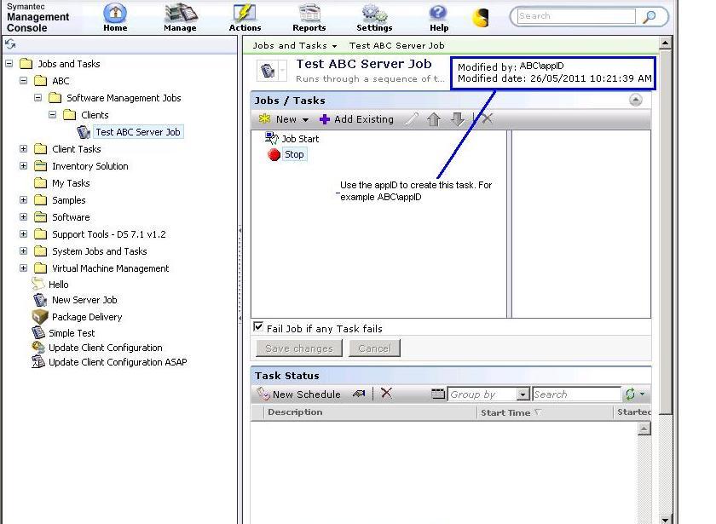Image resolution: width=716 pixels, height=524 pixels.
Task: Open the New dropdown in Jobs toolbar
Action: (x=284, y=119)
